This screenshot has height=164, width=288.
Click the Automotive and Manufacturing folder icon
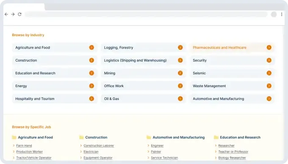[149, 137]
